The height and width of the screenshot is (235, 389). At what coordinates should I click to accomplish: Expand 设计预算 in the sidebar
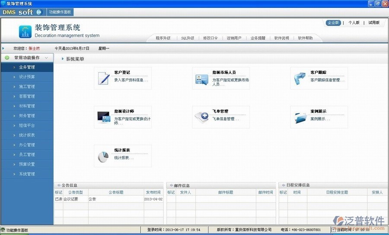[x=27, y=77]
